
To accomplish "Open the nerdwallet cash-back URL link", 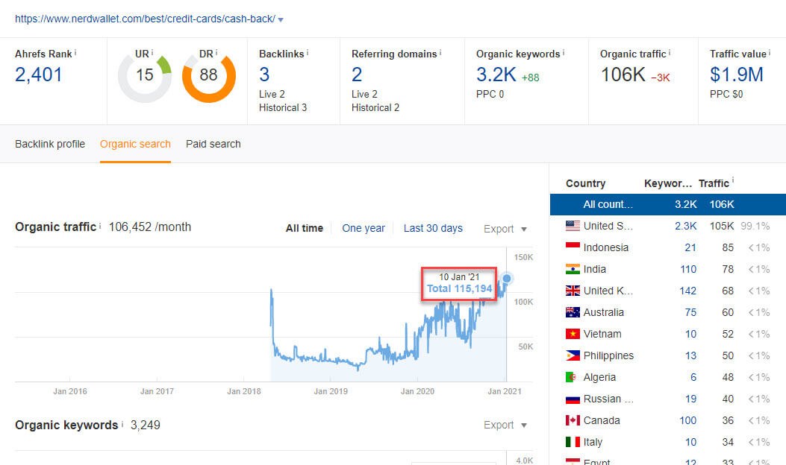I will [x=145, y=19].
